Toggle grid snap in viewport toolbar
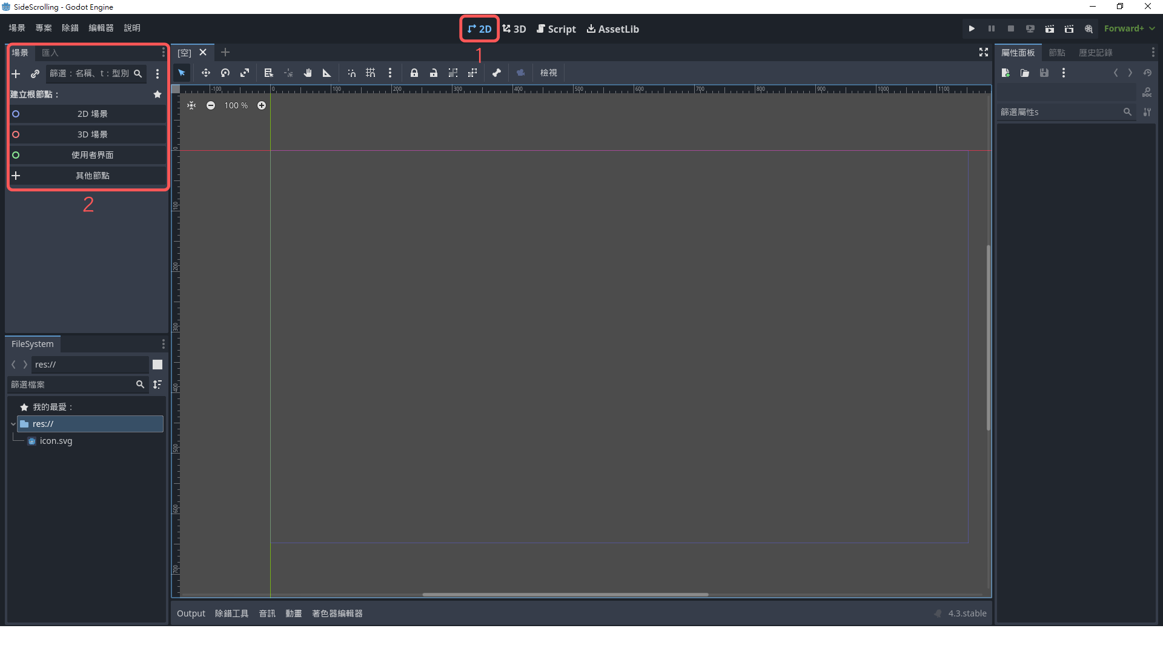This screenshot has width=1163, height=654. point(371,73)
